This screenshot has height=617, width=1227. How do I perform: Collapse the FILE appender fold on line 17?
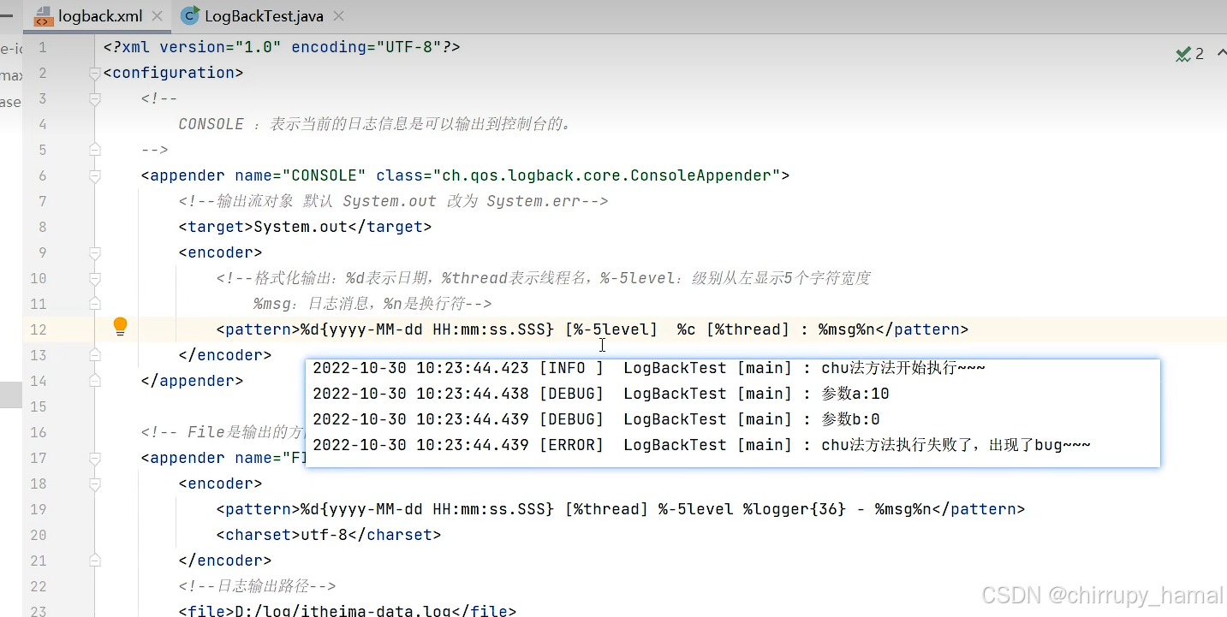pos(95,458)
